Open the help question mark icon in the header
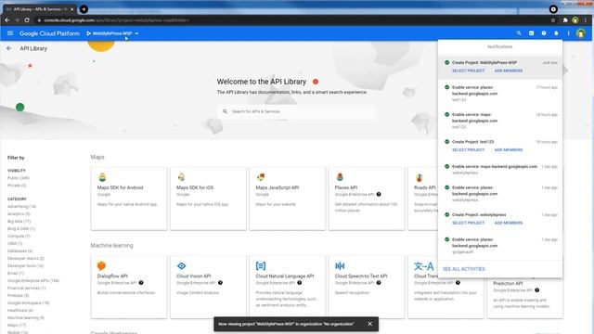Viewport: 594px width, 334px height. tap(544, 33)
